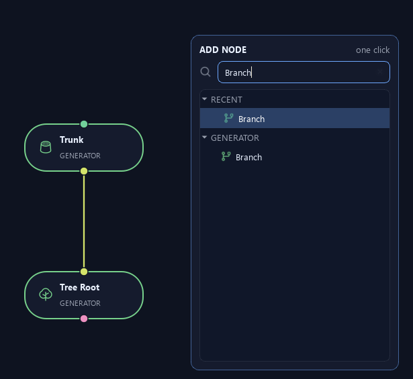Click the yellow connection between Trunk and Tree Root
This screenshot has height=379, width=413.
click(84, 221)
